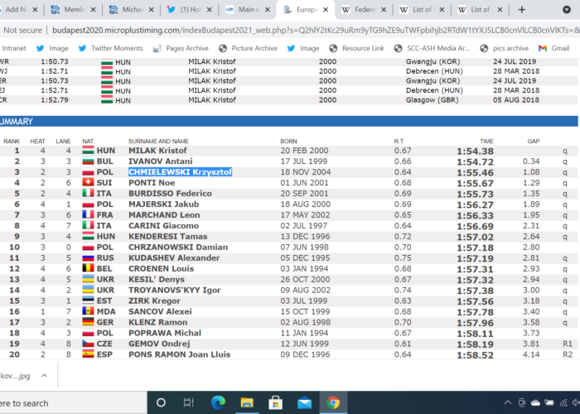The width and height of the screenshot is (580, 414).
Task: Close the Michael tab
Action: [x=147, y=9]
